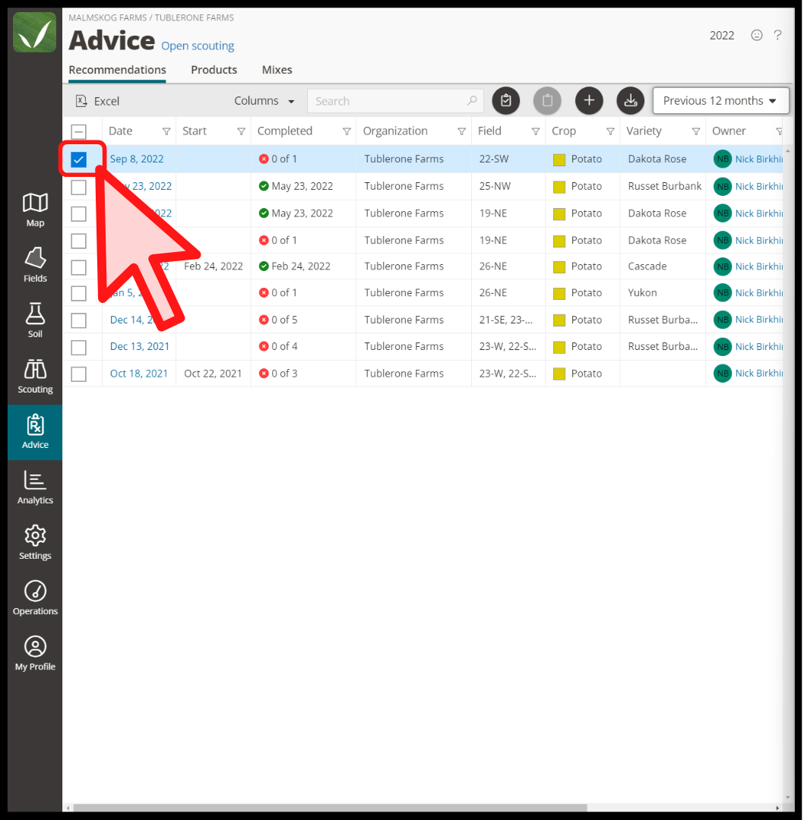Image resolution: width=804 pixels, height=820 pixels.
Task: Open help via question mark icon
Action: point(778,35)
